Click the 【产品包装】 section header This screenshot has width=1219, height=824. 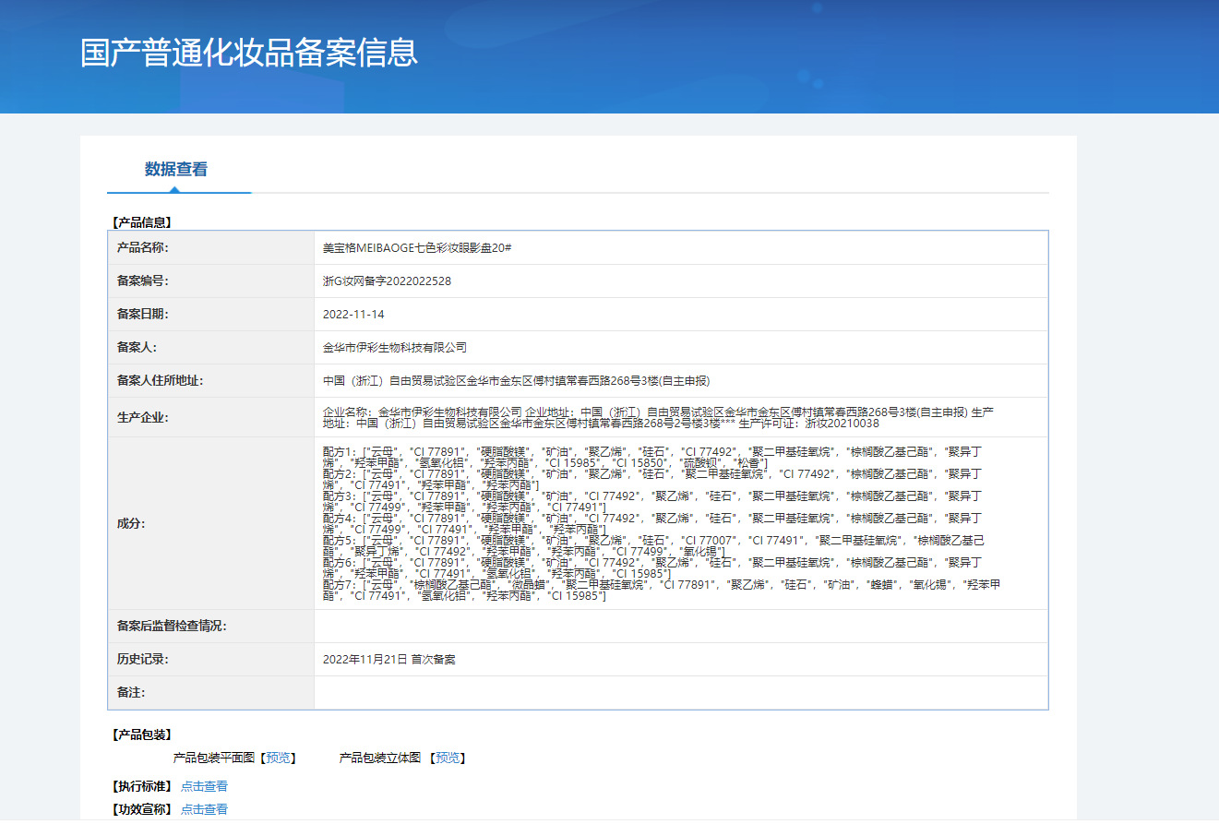tap(140, 735)
